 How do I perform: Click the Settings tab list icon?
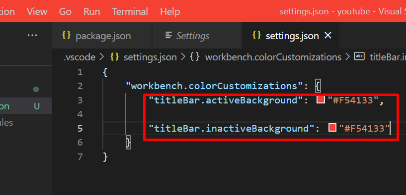coord(168,35)
